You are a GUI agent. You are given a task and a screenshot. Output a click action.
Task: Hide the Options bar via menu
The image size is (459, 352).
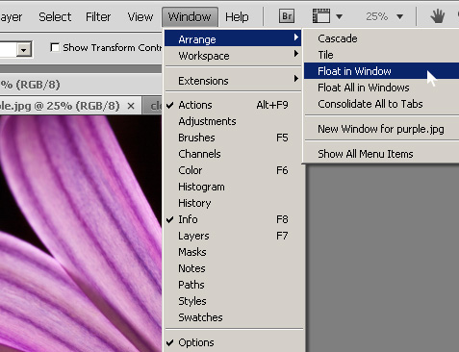233,342
